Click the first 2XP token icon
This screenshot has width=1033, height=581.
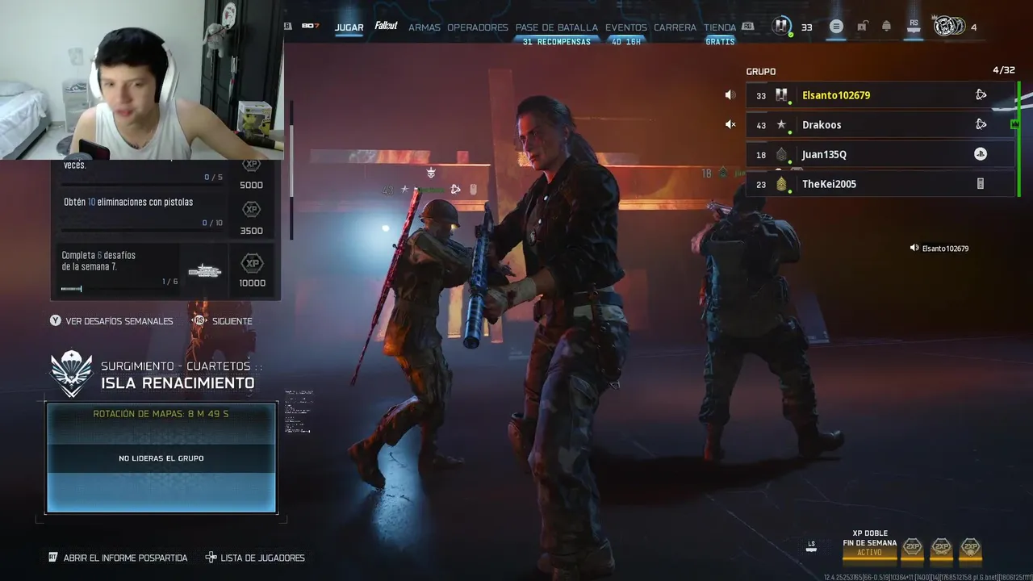click(x=912, y=547)
